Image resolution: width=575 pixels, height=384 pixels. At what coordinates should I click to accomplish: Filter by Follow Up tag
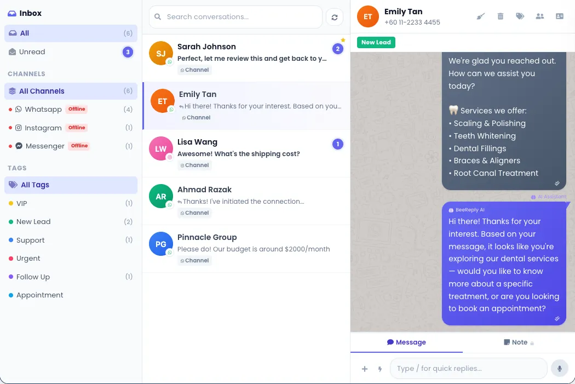coord(71,277)
